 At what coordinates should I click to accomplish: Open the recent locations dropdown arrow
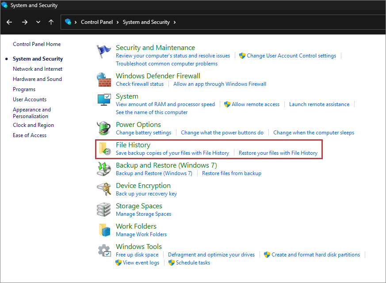[x=38, y=22]
